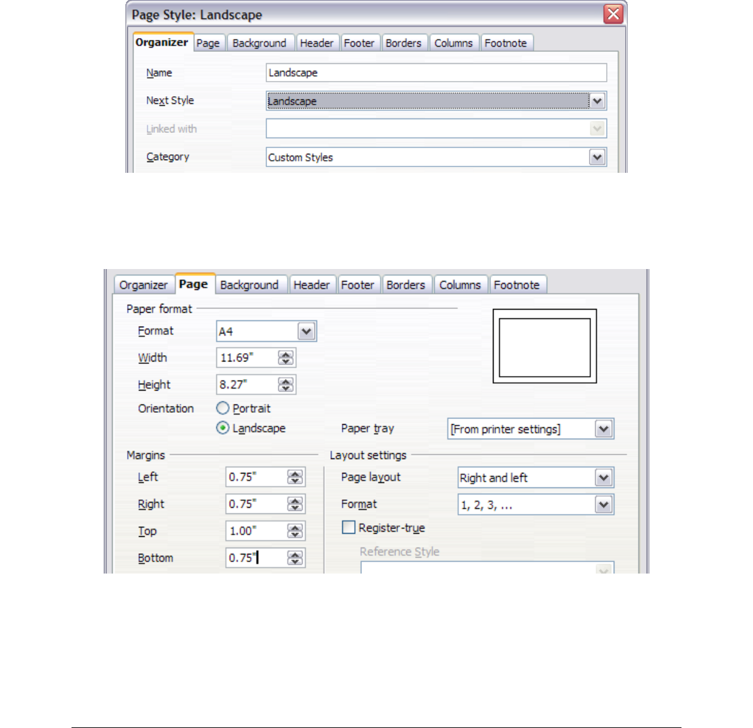
Task: Select the Landscape orientation radio button
Action: click(222, 428)
